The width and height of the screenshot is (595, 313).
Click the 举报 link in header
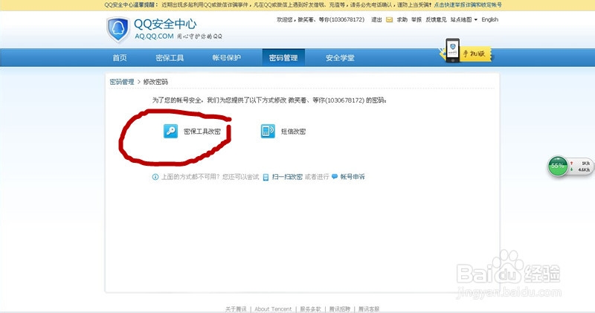[416, 20]
